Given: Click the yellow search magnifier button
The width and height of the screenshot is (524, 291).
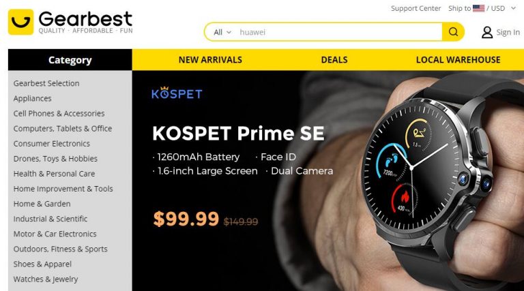Looking at the screenshot, I should click(453, 32).
